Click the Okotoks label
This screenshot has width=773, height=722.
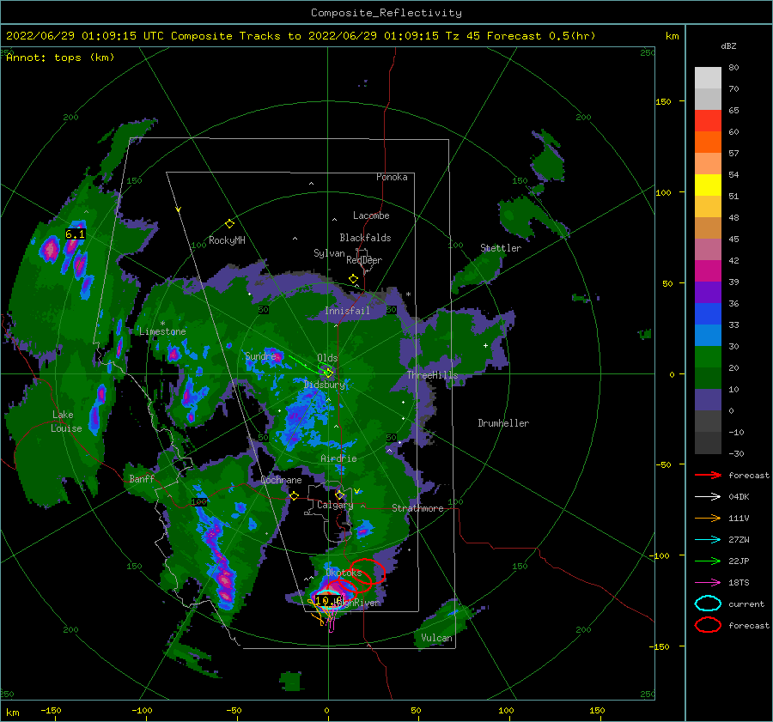click(x=344, y=573)
